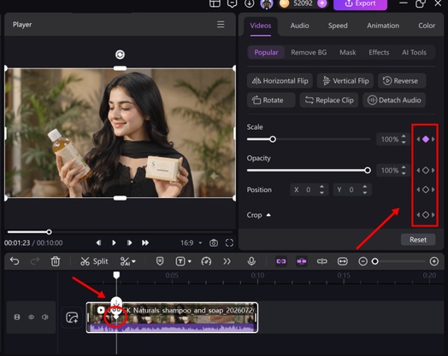The height and width of the screenshot is (356, 448).
Task: Click the Player progress bar handle
Action: pyautogui.click(x=49, y=232)
